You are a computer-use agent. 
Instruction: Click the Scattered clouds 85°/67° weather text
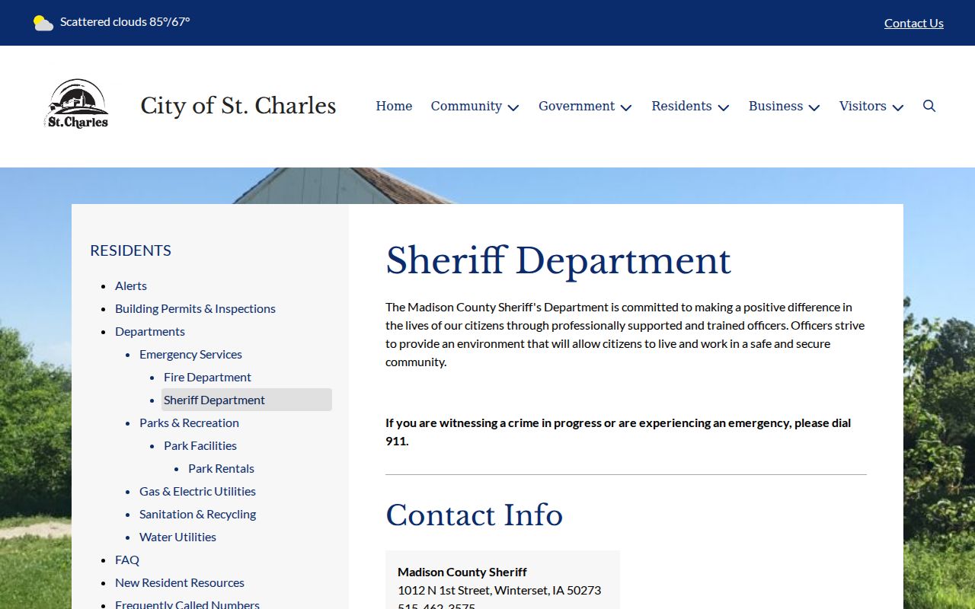(x=125, y=21)
